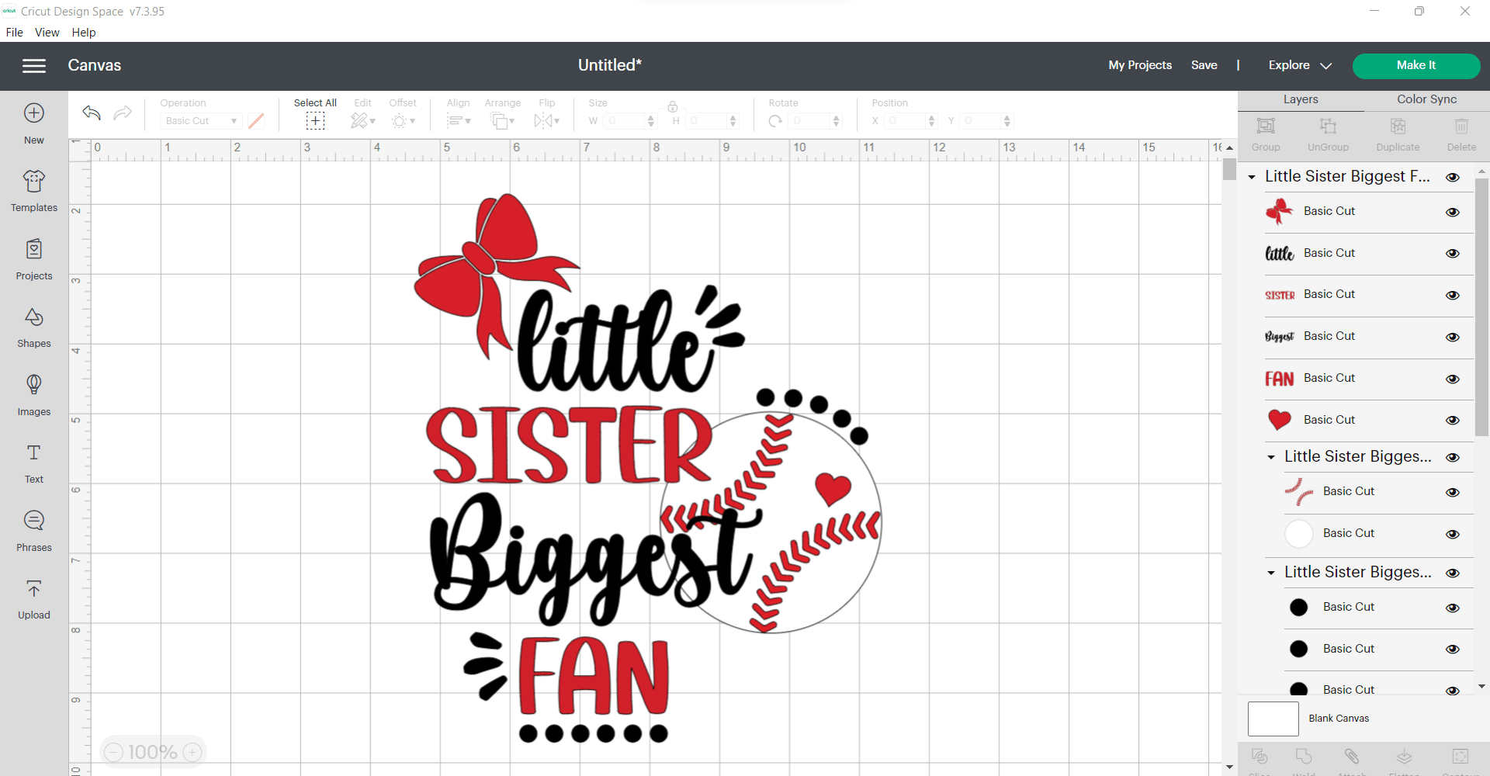Collapse the third Little Sister Bigges... group
Image resolution: width=1490 pixels, height=776 pixels.
(1271, 573)
